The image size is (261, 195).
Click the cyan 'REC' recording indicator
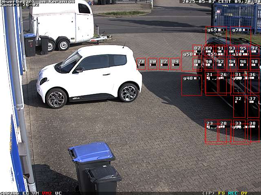[233, 193]
